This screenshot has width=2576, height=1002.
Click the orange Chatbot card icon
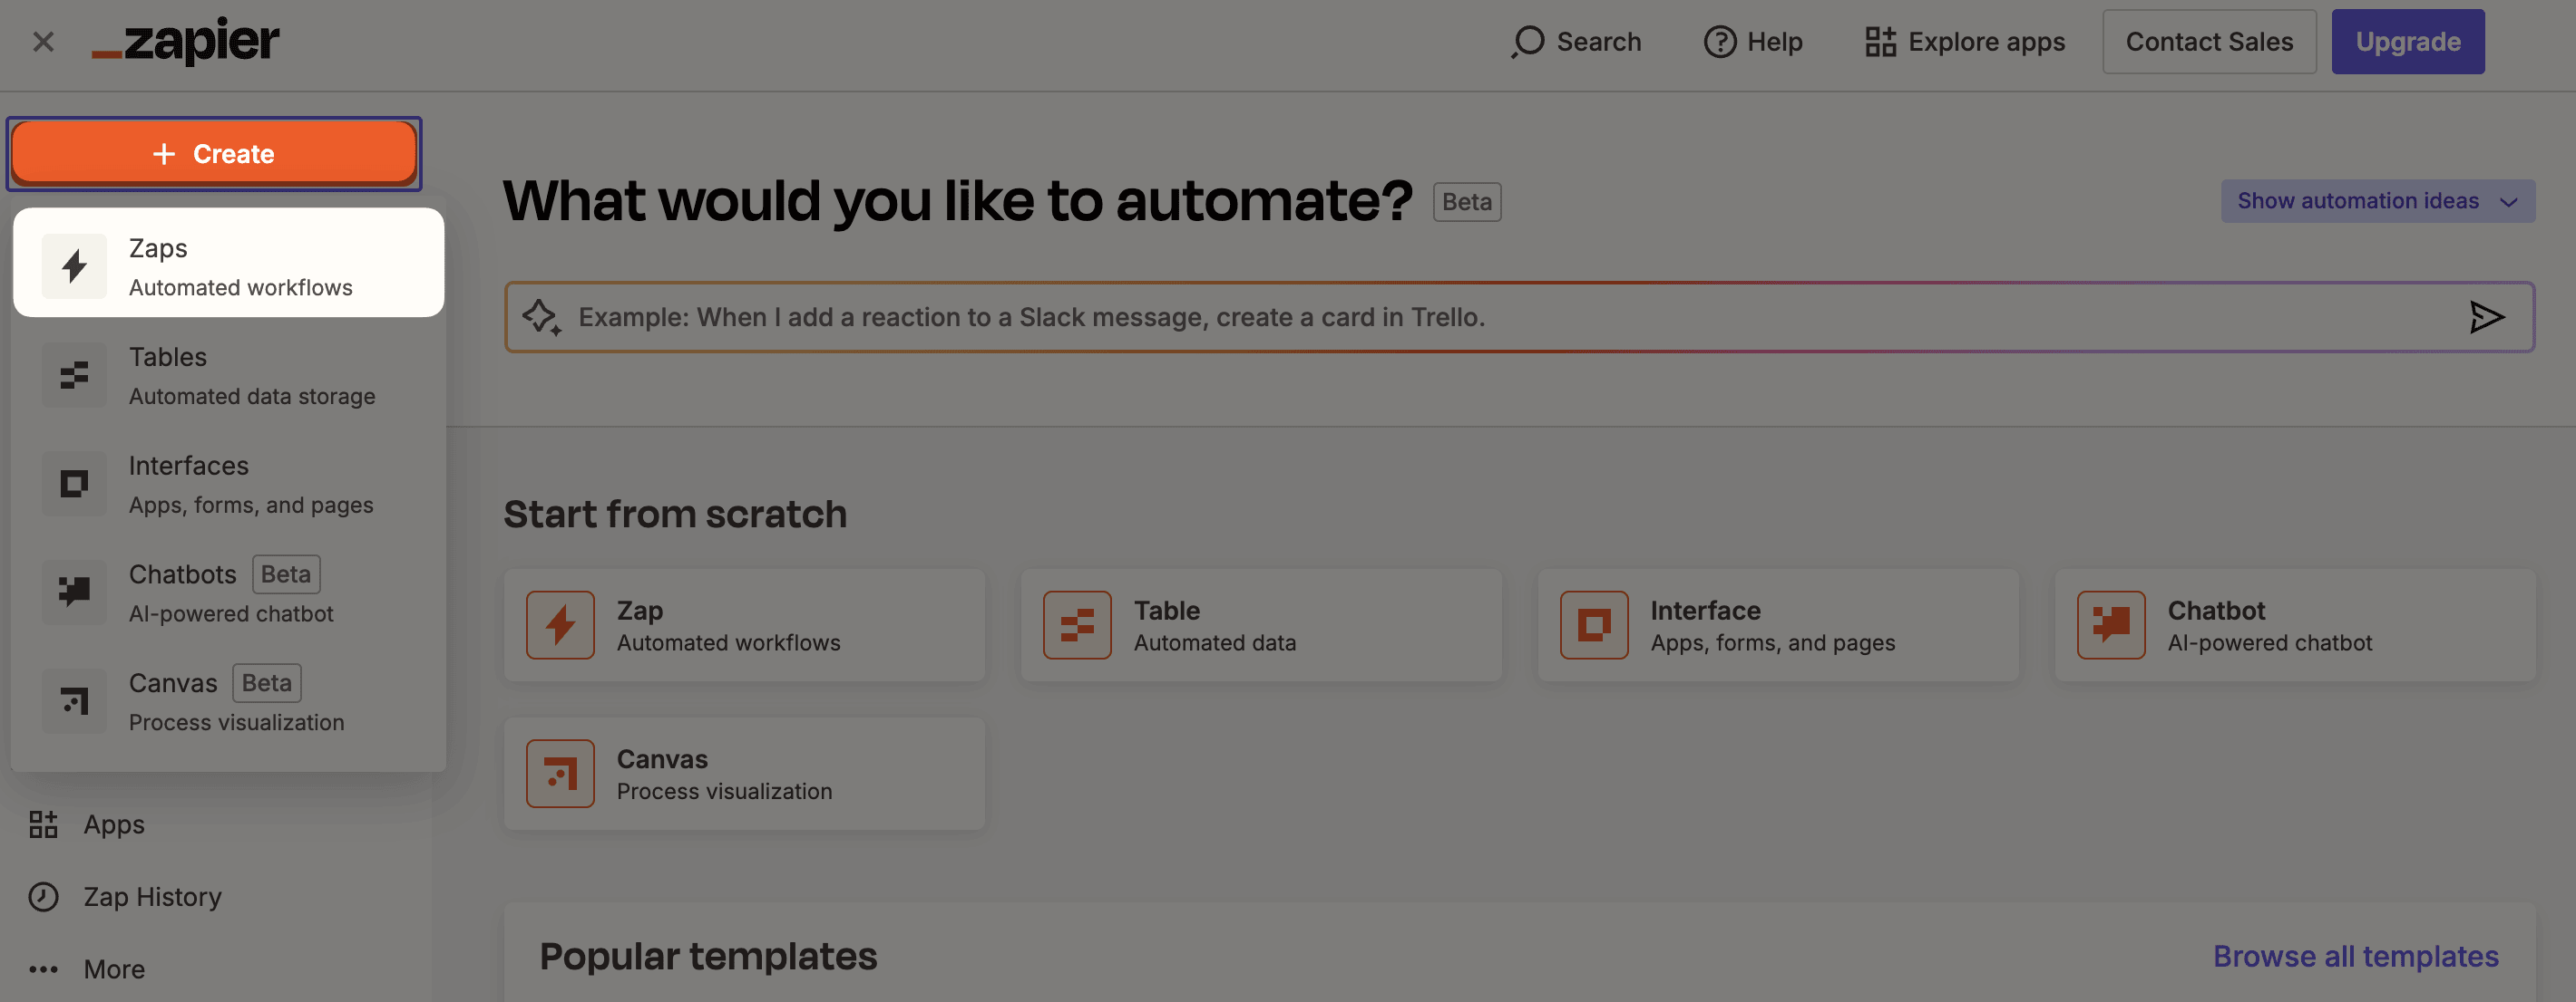(2111, 625)
